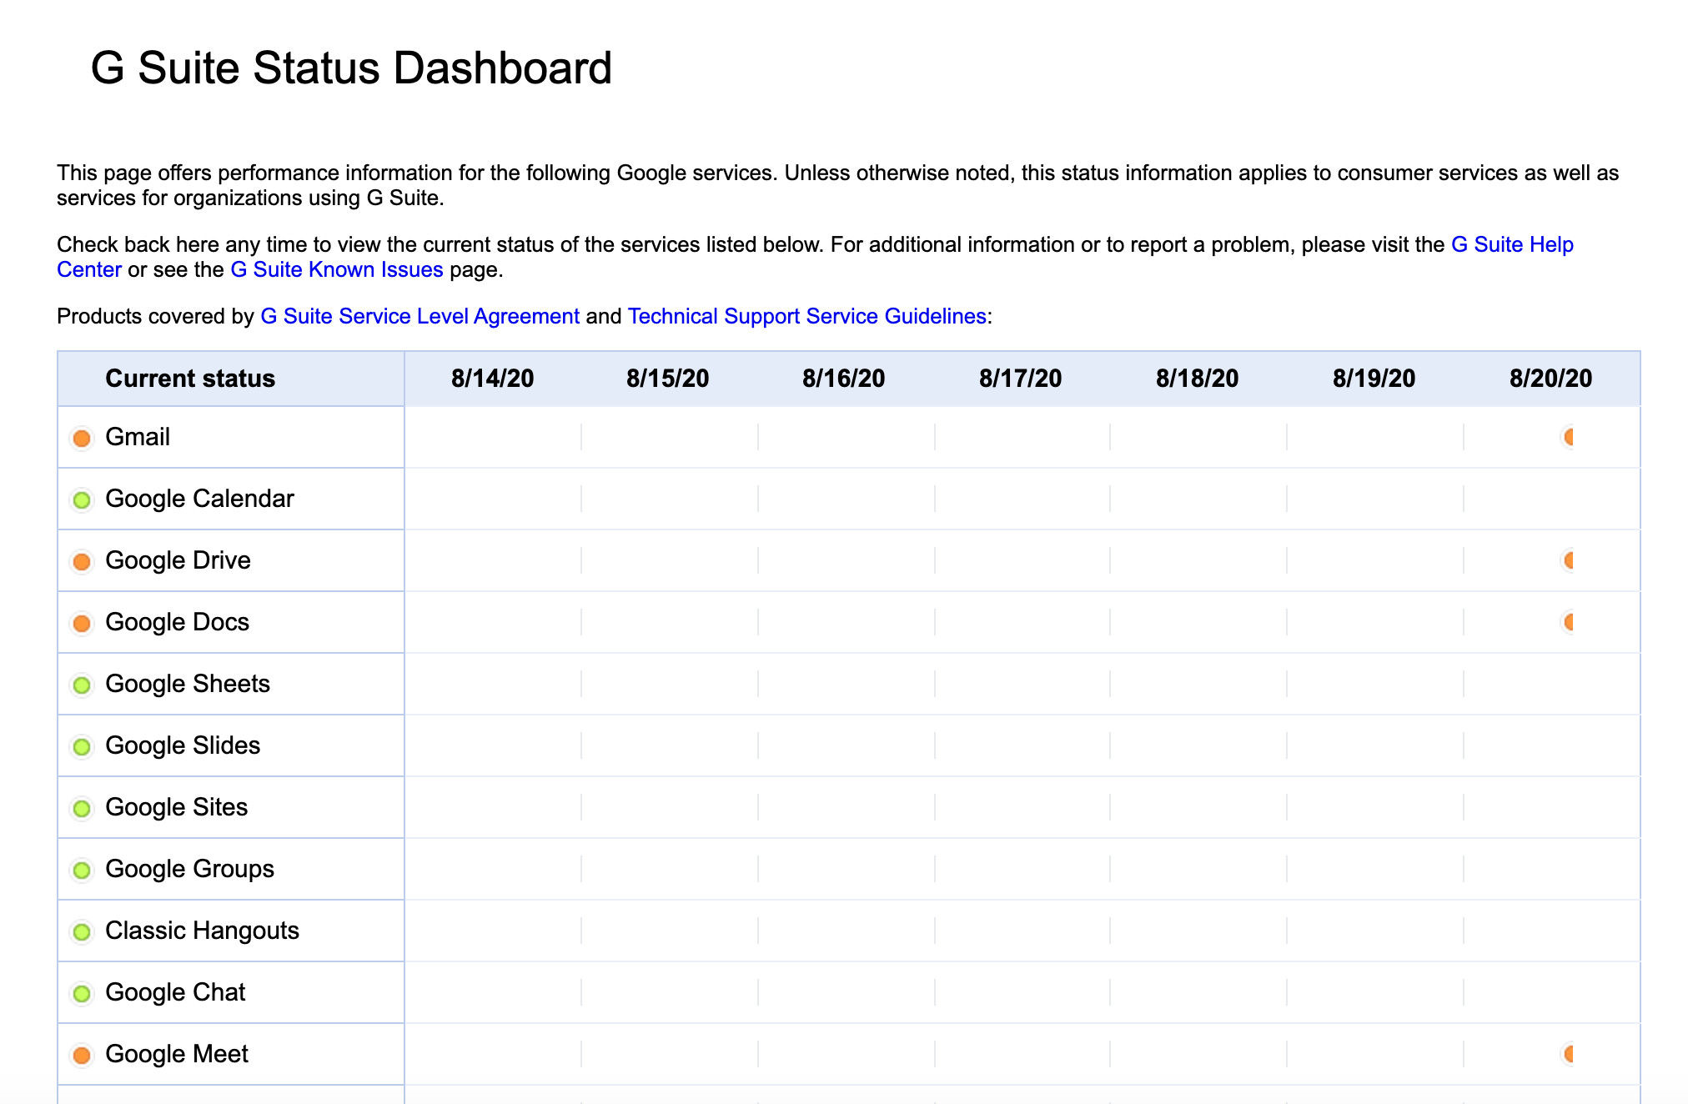
Task: Click the Gmail service name
Action: point(138,437)
